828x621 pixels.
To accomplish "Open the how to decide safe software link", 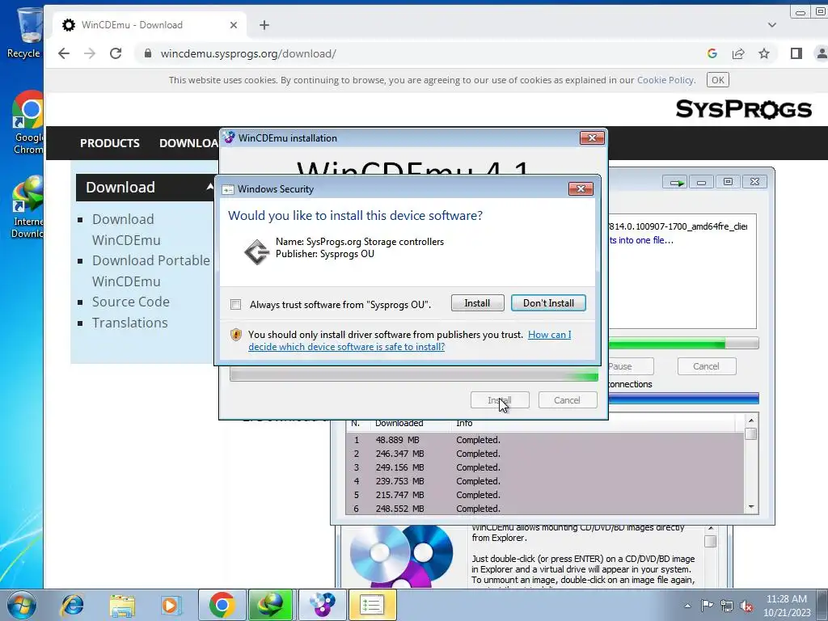I will pos(410,340).
